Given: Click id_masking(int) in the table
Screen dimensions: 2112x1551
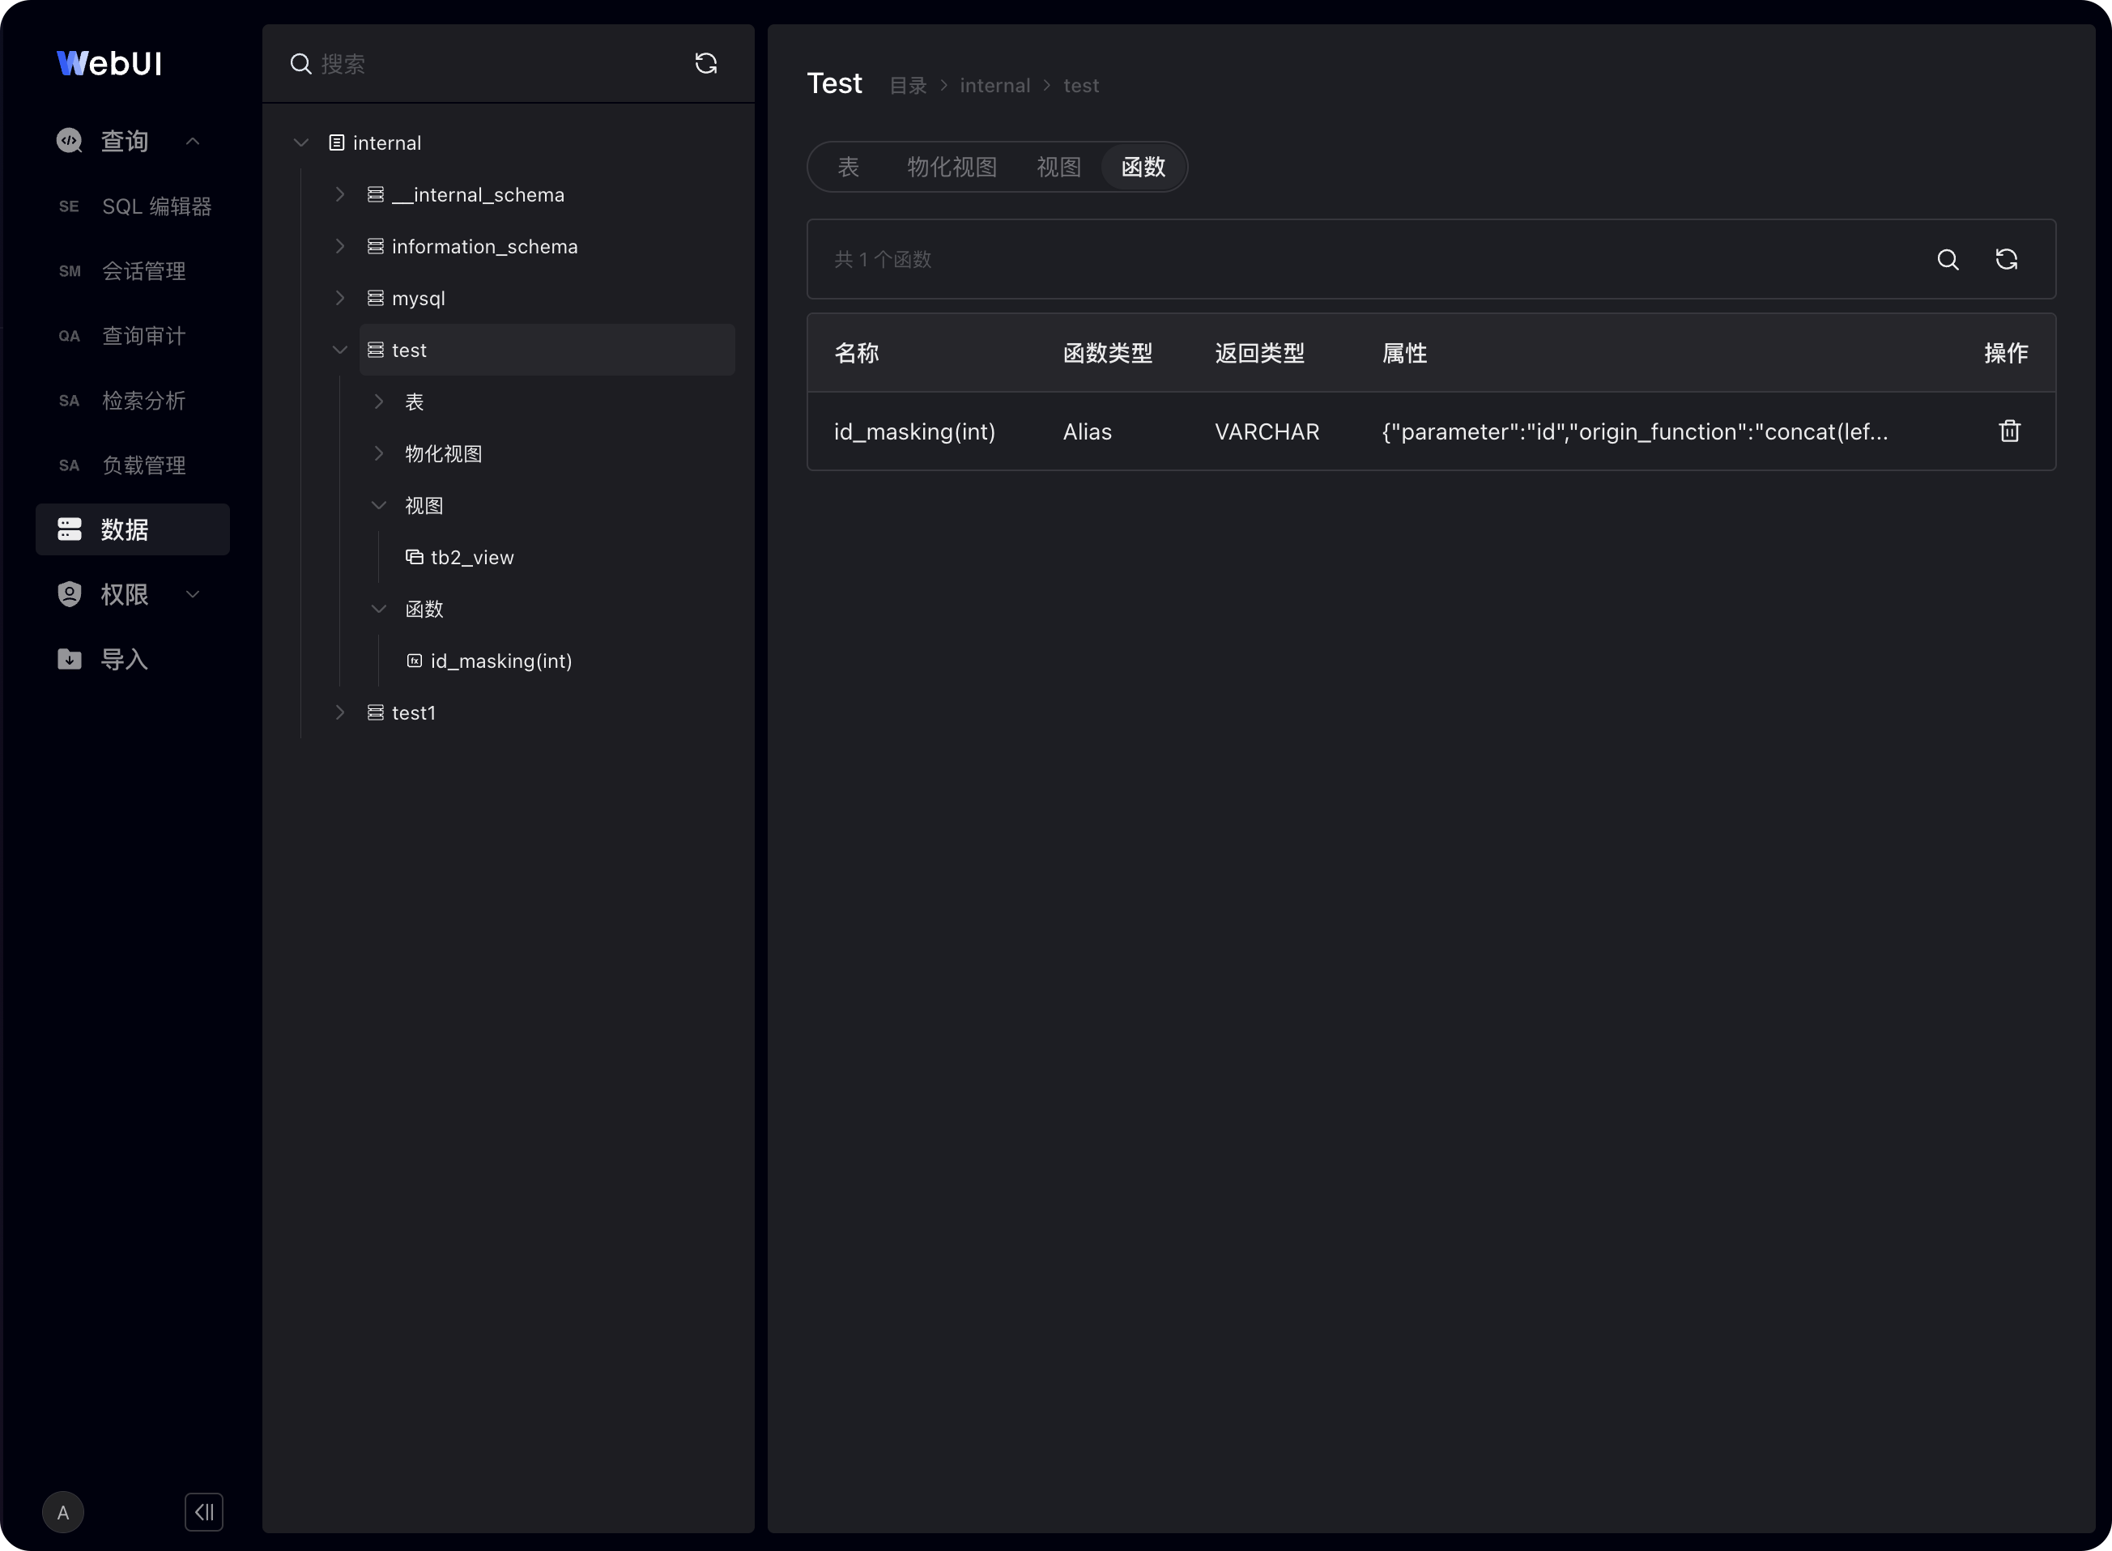Looking at the screenshot, I should [914, 432].
